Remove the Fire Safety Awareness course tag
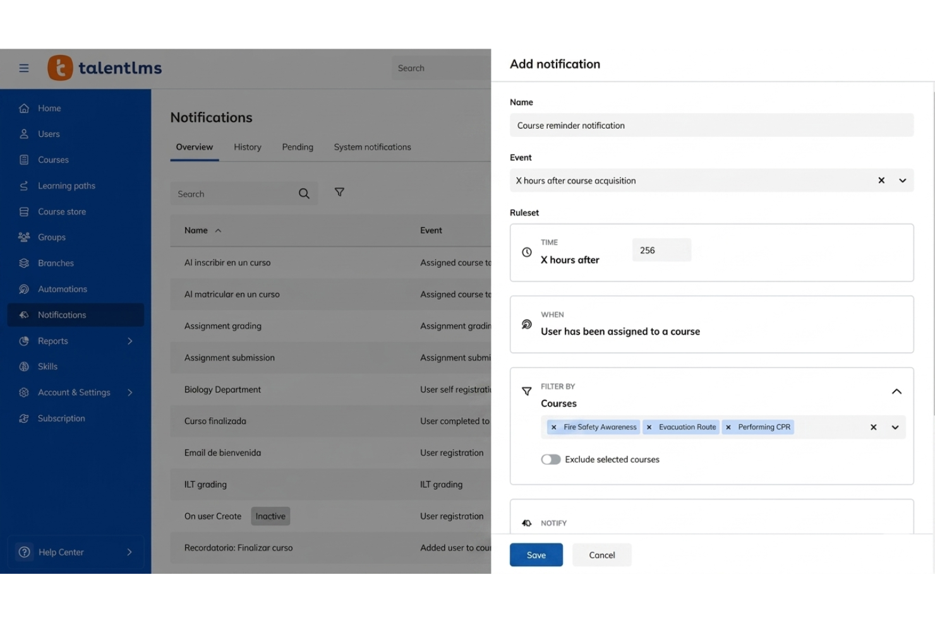Image resolution: width=935 pixels, height=623 pixels. [554, 427]
